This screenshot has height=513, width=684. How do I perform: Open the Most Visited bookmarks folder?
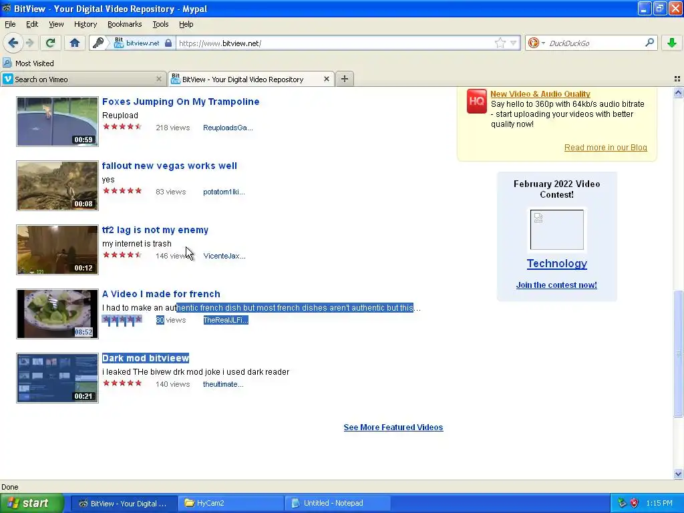pyautogui.click(x=28, y=63)
